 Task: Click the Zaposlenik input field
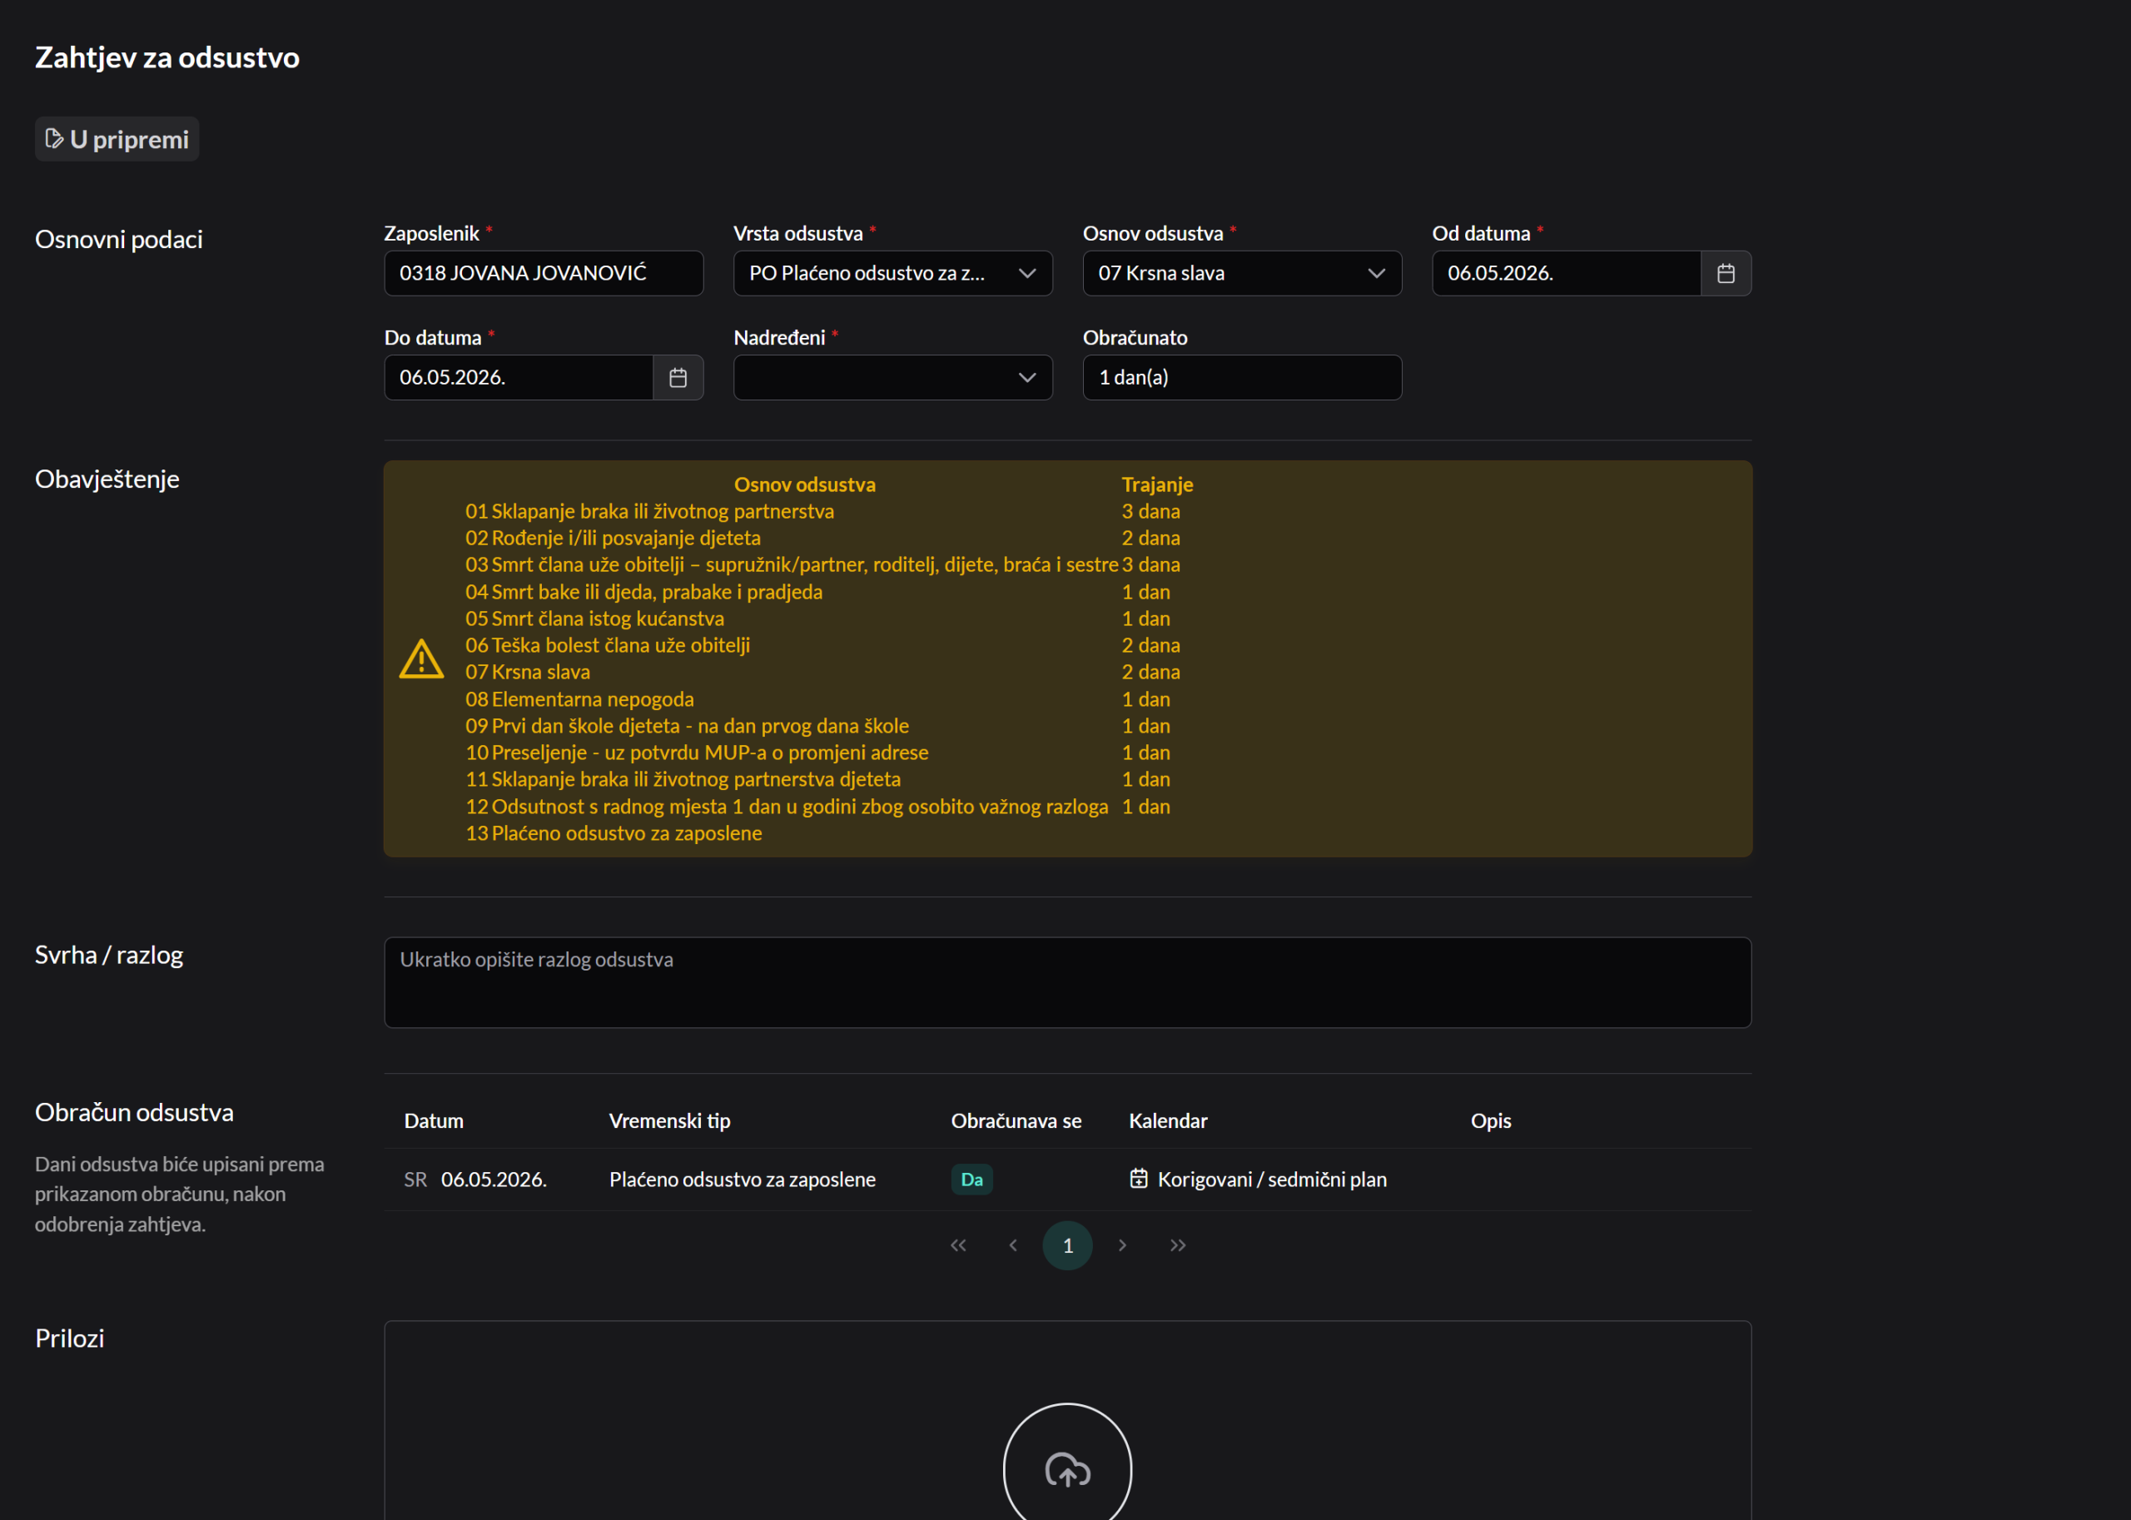point(543,273)
